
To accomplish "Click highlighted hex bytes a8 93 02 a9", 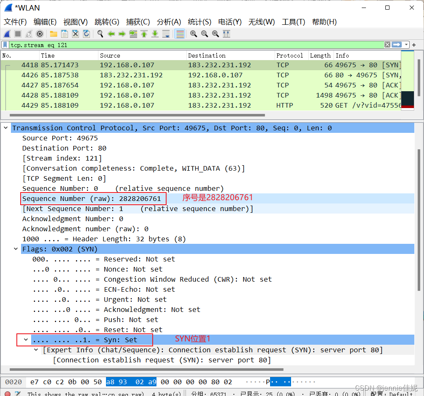I will pyautogui.click(x=131, y=382).
